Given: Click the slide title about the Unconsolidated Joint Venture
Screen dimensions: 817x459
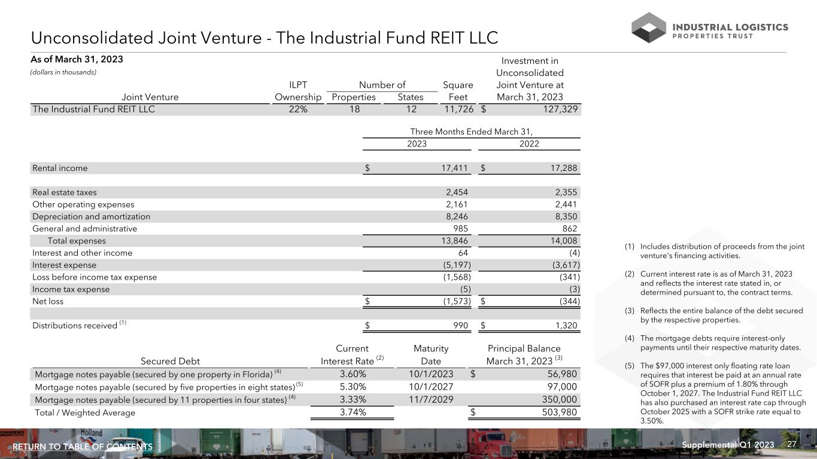Looking at the screenshot, I should click(265, 38).
